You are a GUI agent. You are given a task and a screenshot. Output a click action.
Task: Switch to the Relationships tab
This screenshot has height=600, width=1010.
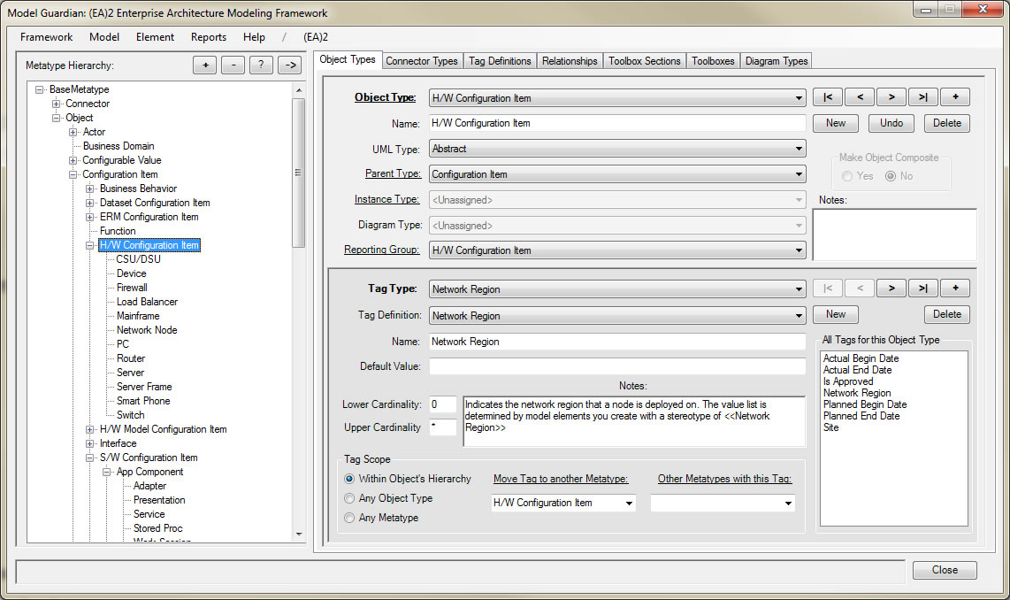(x=570, y=60)
